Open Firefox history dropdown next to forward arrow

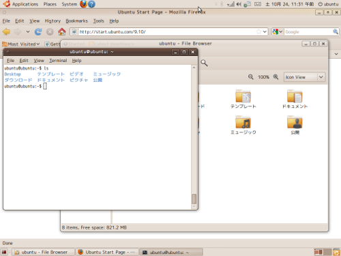(x=28, y=31)
